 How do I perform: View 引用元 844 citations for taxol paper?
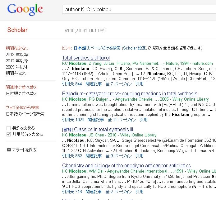(x=72, y=84)
